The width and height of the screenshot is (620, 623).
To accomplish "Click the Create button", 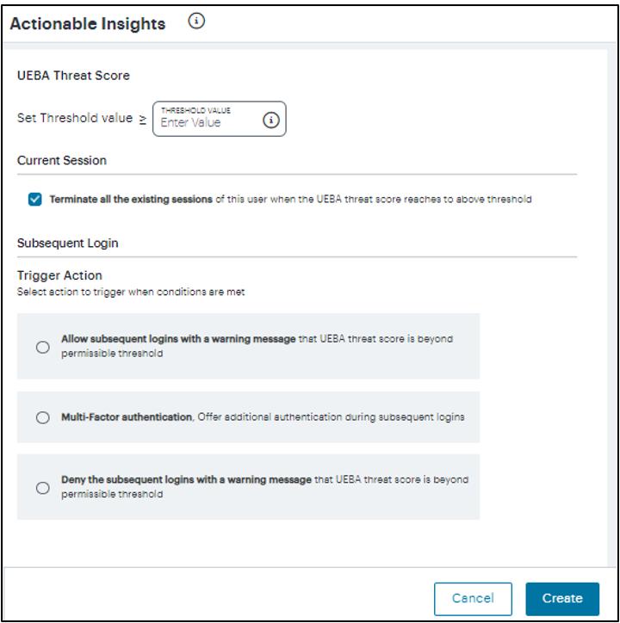I will (562, 599).
